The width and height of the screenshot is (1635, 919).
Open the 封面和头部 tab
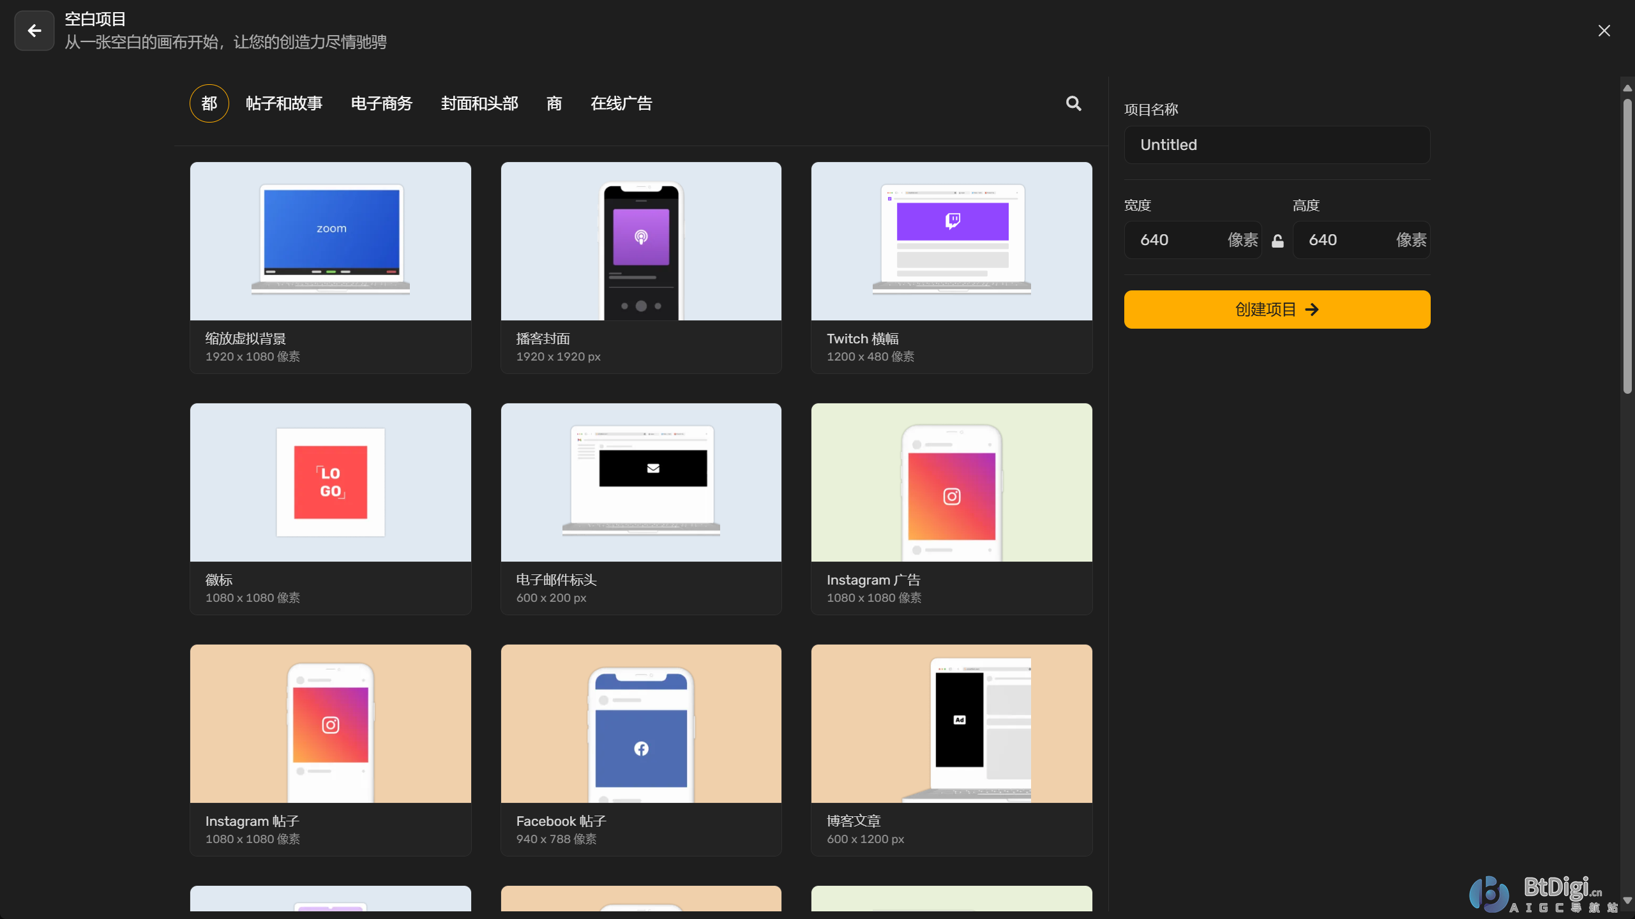pyautogui.click(x=479, y=103)
